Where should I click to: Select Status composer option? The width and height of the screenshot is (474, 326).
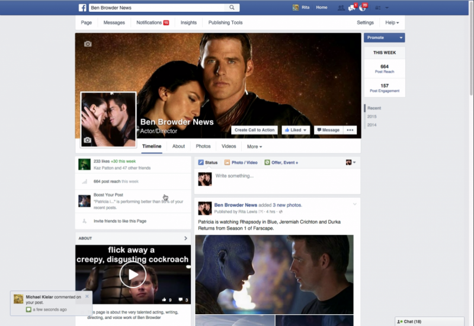(208, 162)
